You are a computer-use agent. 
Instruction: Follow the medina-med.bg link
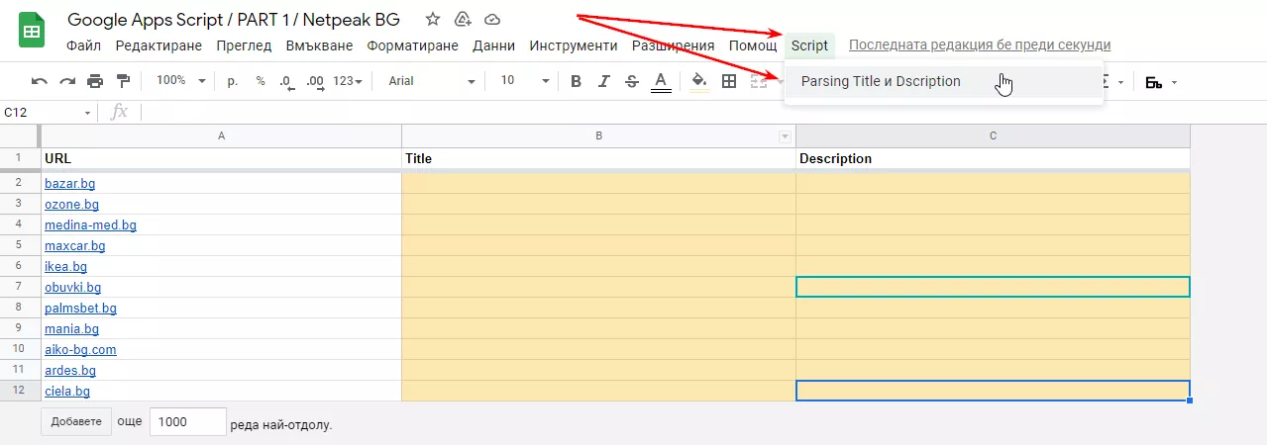pyautogui.click(x=90, y=224)
